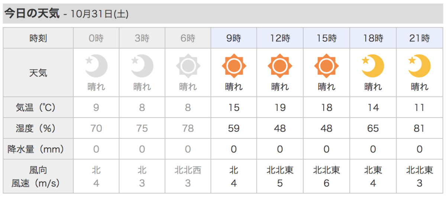Viewport: 446px width, 197px height.
Task: Click the 北北西 wind direction cell
Action: (188, 170)
